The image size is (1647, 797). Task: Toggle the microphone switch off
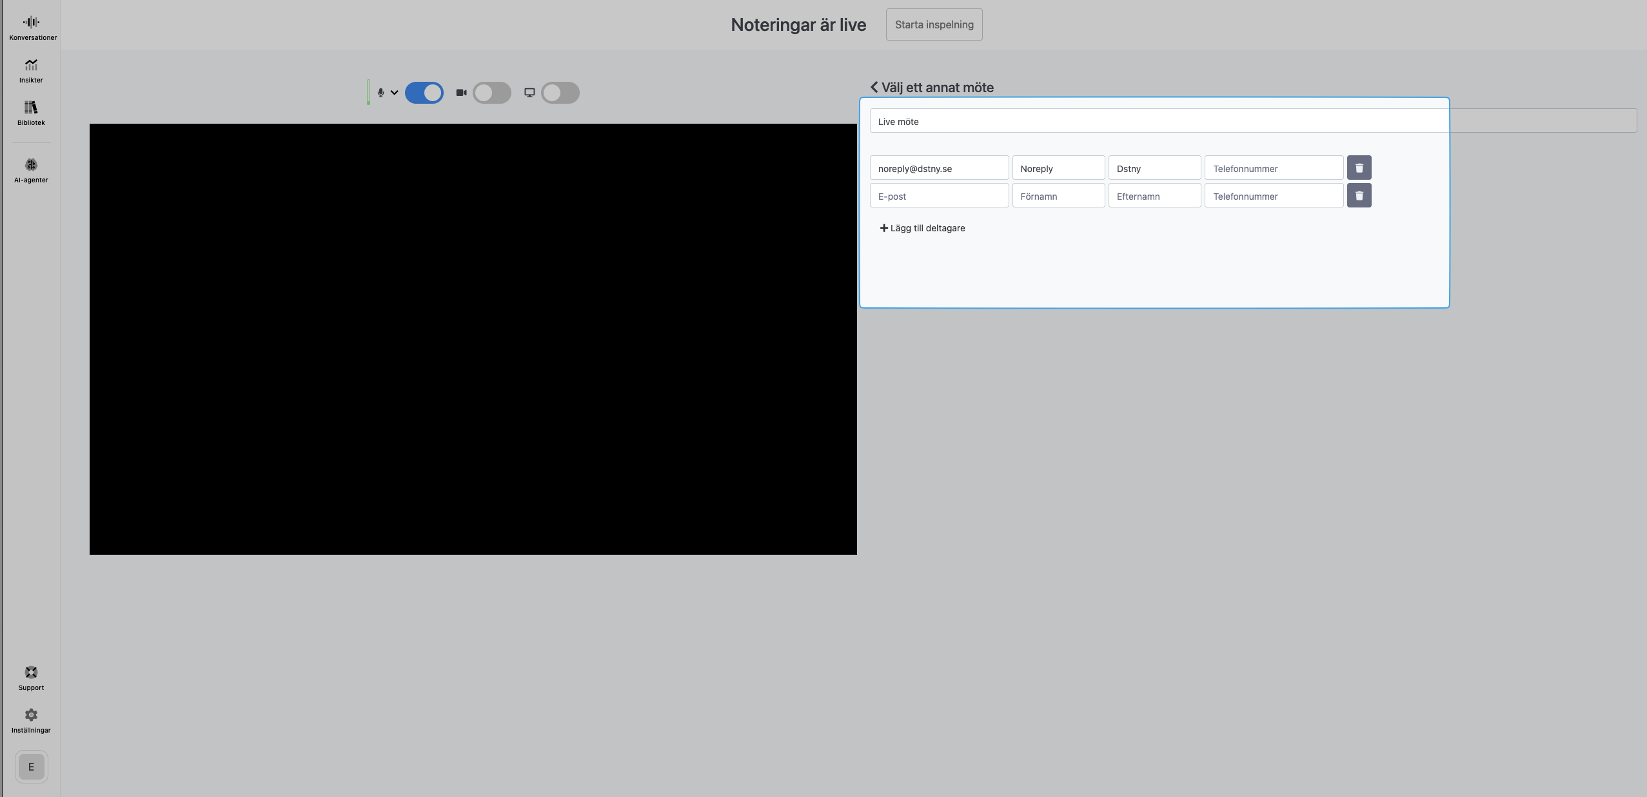point(424,93)
